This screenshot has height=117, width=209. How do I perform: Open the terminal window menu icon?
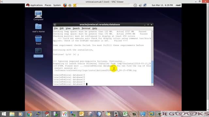point(55,25)
